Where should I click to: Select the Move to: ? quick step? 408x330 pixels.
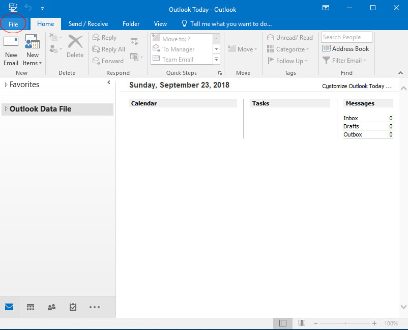[182, 39]
